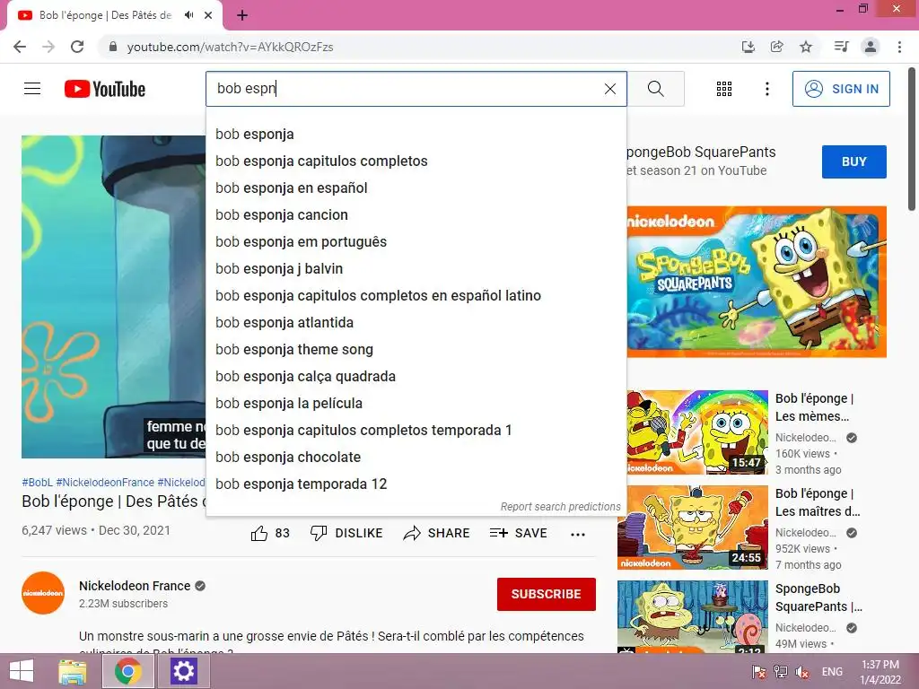
Task: Select suggestion "bob esponja em português"
Action: (x=416, y=242)
